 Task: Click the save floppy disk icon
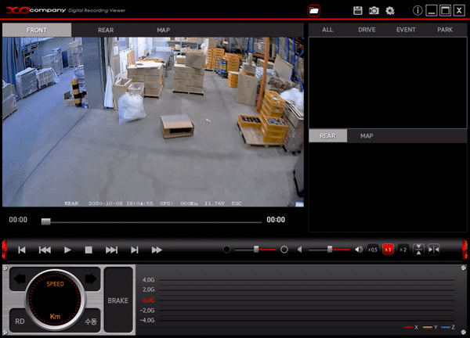click(x=358, y=10)
